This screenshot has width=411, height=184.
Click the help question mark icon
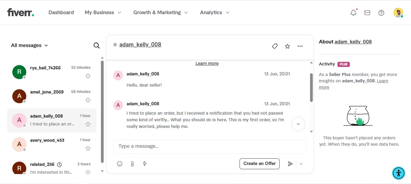381,13
